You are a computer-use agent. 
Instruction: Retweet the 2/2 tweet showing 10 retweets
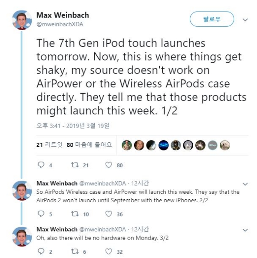point(75,214)
